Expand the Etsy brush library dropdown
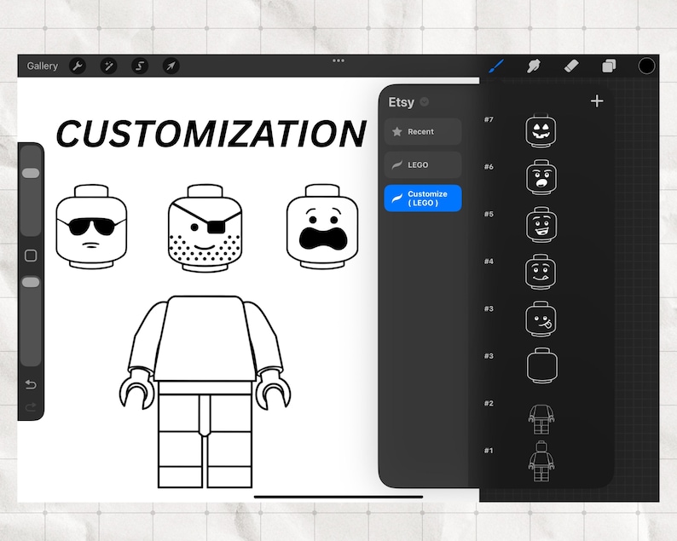 pos(425,102)
